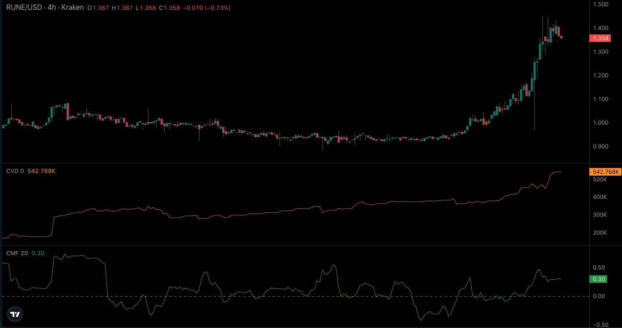Viewport: 622px width, 328px height.
Task: Click the 200K CVD axis label
Action: pyautogui.click(x=600, y=233)
